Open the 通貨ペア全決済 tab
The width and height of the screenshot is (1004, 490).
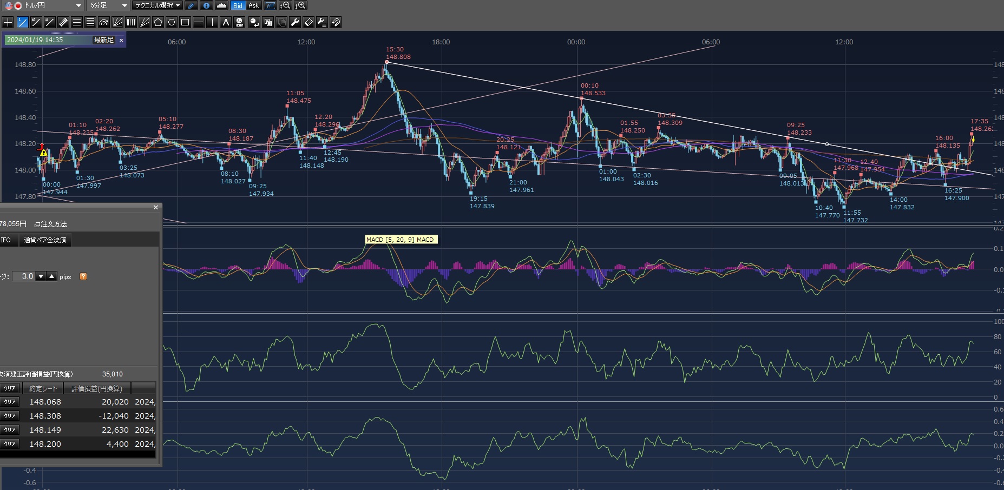45,240
